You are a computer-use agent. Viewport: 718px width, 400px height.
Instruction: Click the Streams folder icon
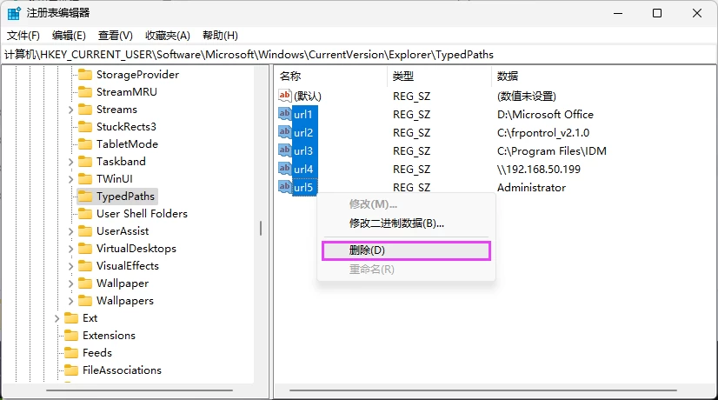pyautogui.click(x=85, y=109)
